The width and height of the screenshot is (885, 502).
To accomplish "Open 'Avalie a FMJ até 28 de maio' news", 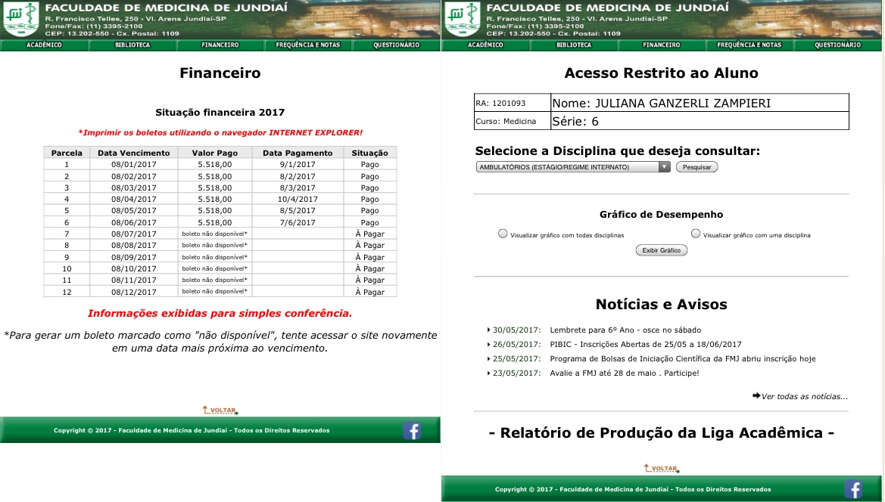I will coord(624,373).
